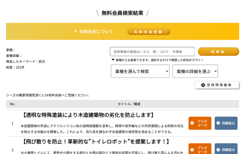Click the arrow icon on first 詳細表示

[x=218, y=123]
